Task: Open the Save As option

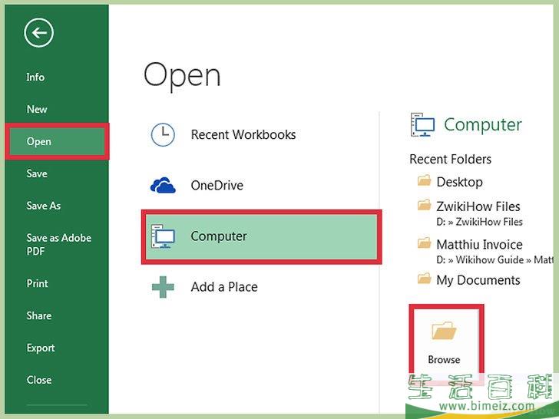Action: click(44, 206)
